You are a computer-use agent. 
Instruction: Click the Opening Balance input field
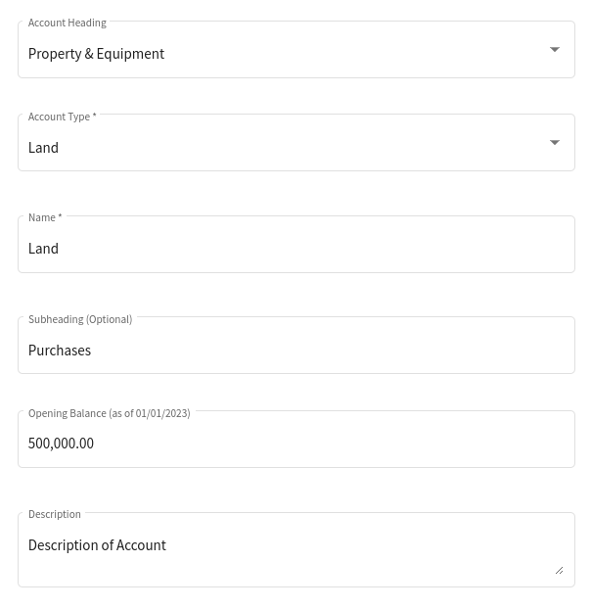coord(296,440)
